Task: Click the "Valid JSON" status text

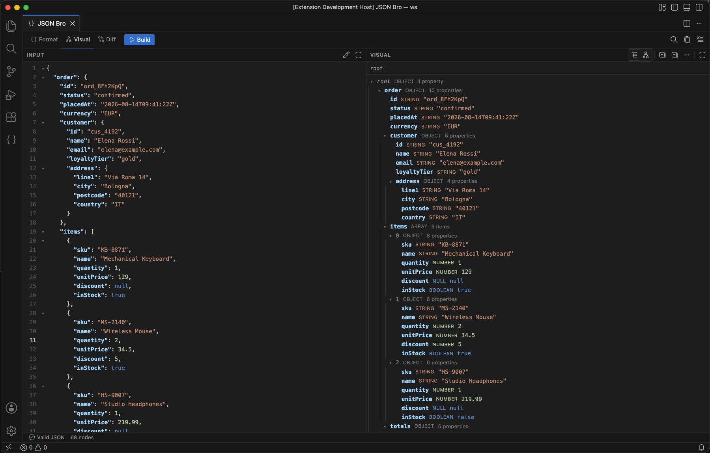Action: click(47, 437)
